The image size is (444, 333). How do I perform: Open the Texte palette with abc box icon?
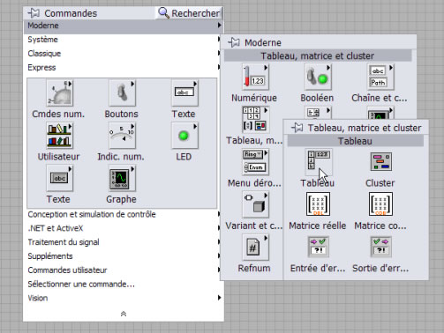[x=184, y=93]
